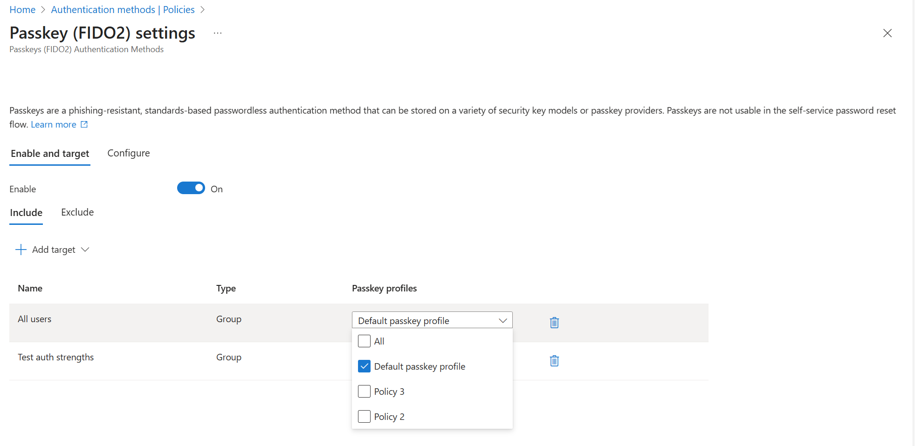Uncheck Default passkey profile checkbox

(364, 366)
